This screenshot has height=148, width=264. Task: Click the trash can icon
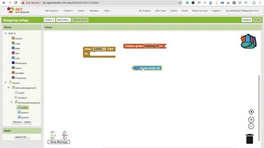250,139
